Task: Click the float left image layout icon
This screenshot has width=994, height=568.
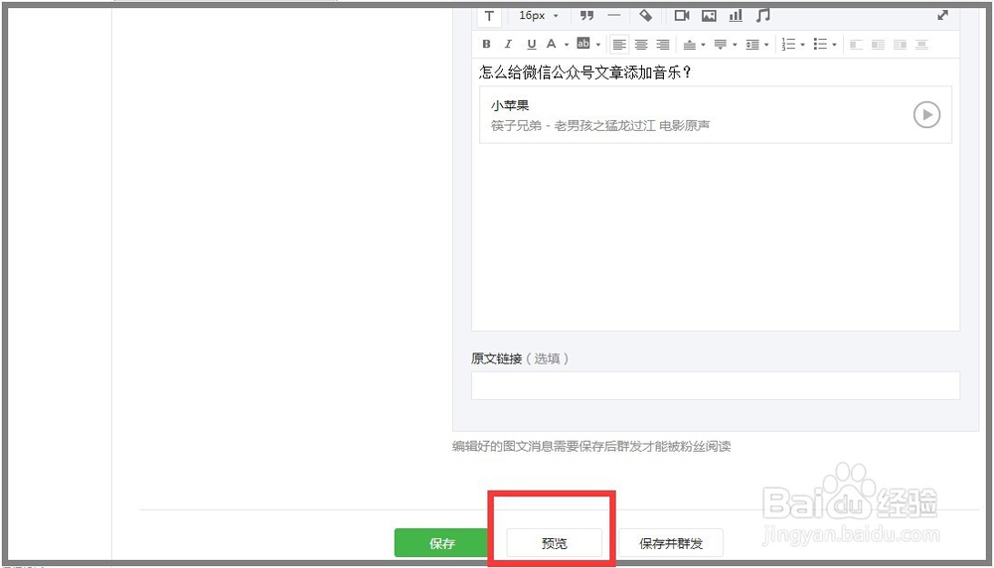Action: click(856, 45)
